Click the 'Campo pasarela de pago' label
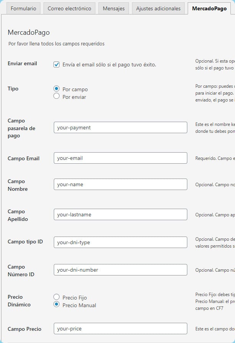 (21, 128)
